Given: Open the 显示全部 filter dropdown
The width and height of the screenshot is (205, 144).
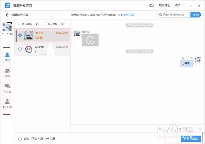Looking at the screenshot, I should coord(28,24).
